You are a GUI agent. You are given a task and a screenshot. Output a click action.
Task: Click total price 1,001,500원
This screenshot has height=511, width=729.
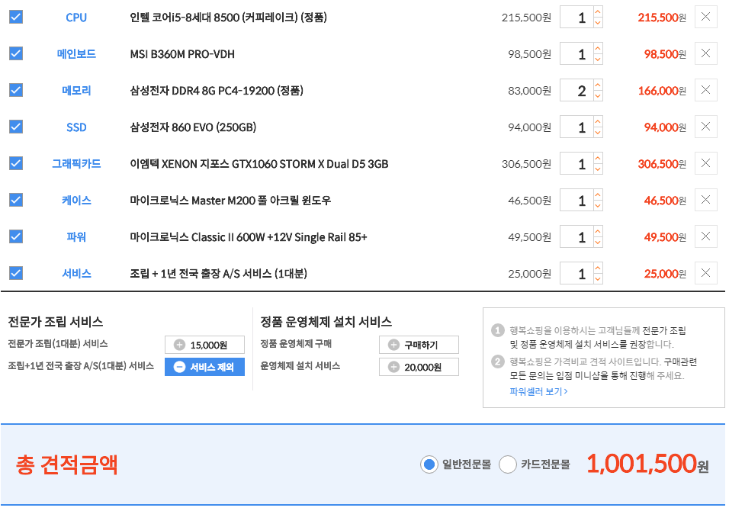[647, 464]
